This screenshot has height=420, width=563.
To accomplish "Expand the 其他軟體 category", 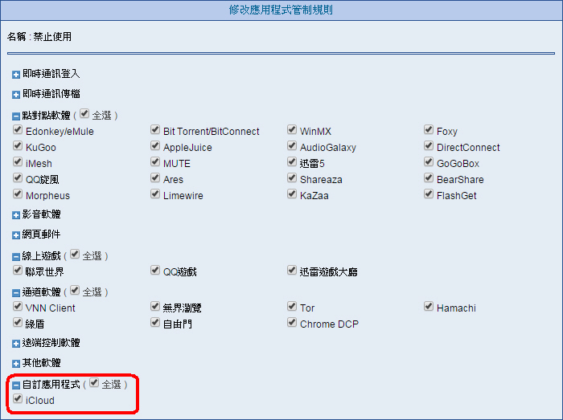I will pyautogui.click(x=16, y=364).
